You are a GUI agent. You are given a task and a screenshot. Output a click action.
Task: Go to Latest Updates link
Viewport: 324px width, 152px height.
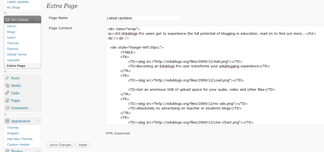[18, 2]
